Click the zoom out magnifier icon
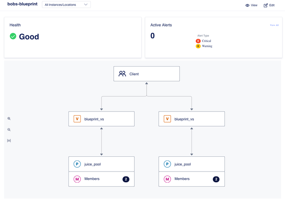The width and height of the screenshot is (285, 202). (x=9, y=130)
